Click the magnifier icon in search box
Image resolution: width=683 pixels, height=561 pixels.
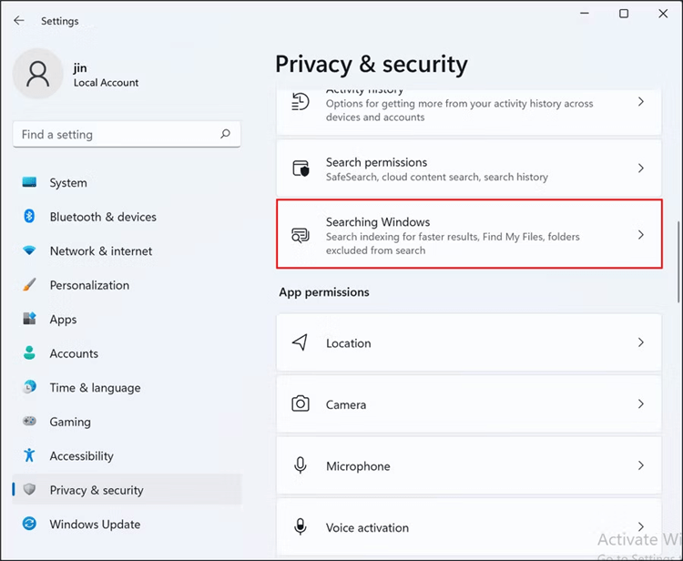point(225,134)
